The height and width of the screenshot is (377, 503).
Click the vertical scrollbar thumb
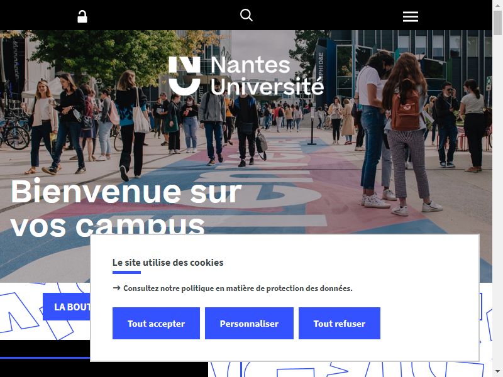tap(497, 23)
